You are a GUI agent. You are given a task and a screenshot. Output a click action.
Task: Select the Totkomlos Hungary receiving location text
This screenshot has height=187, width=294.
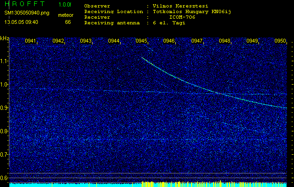pos(188,12)
